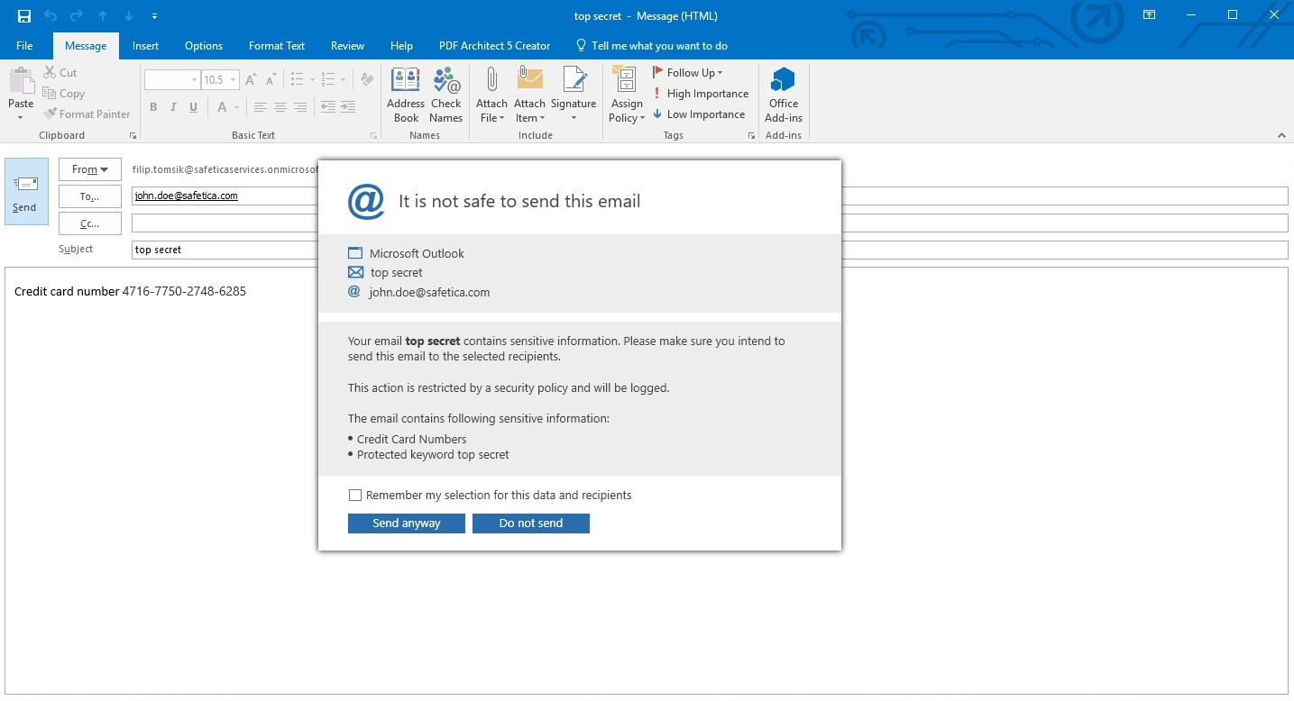
Task: Open the Format Text tab
Action: pos(277,46)
